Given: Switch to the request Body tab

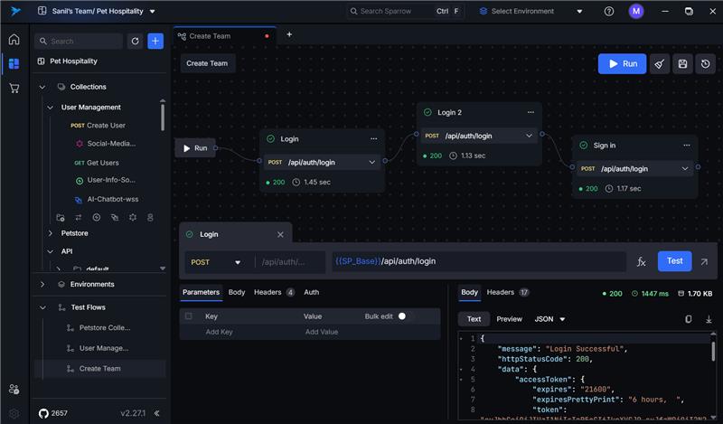Looking at the screenshot, I should coord(237,292).
